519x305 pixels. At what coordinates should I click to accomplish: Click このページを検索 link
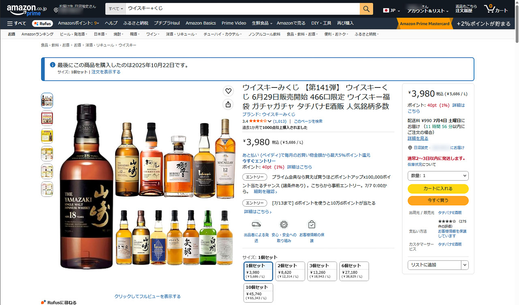click(308, 121)
